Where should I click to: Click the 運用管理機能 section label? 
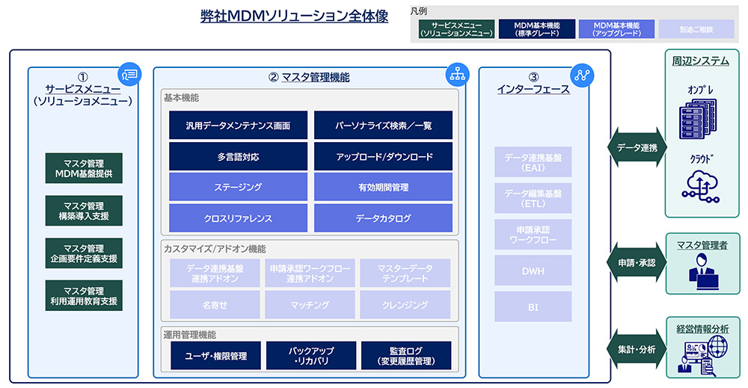[189, 335]
